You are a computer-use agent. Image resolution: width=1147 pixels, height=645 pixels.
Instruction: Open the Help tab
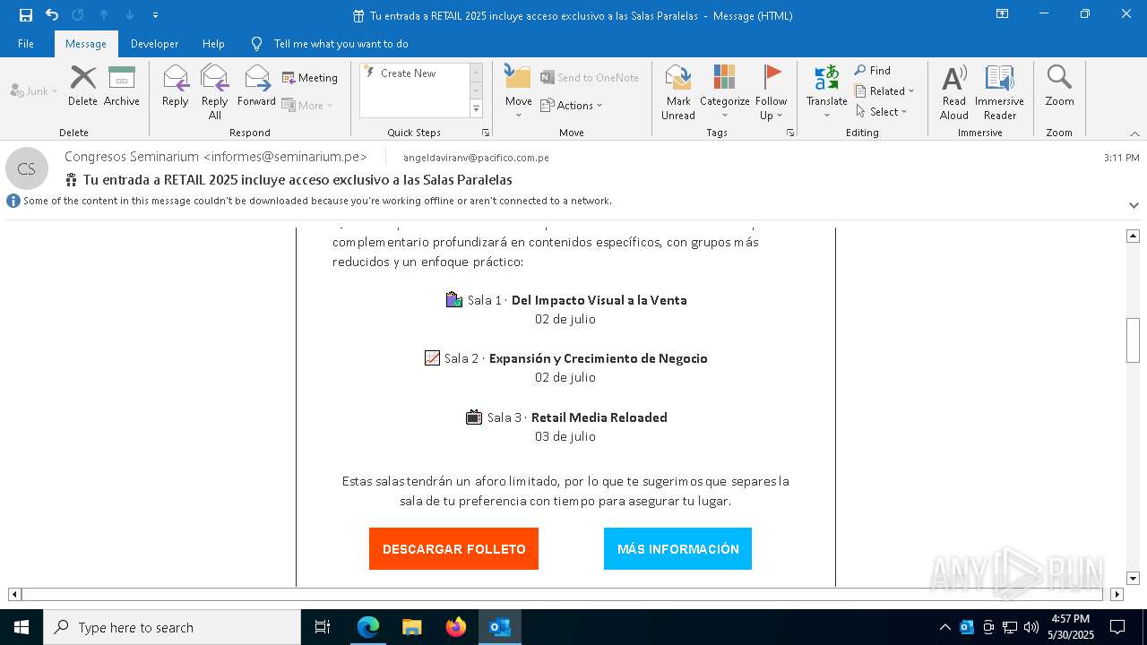coord(213,44)
